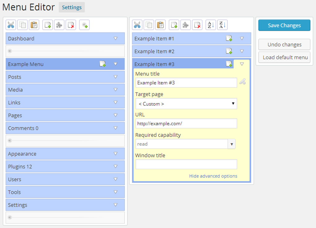This screenshot has width=316, height=228.
Task: Expand the Appearance menu entry
Action: tap(116, 153)
